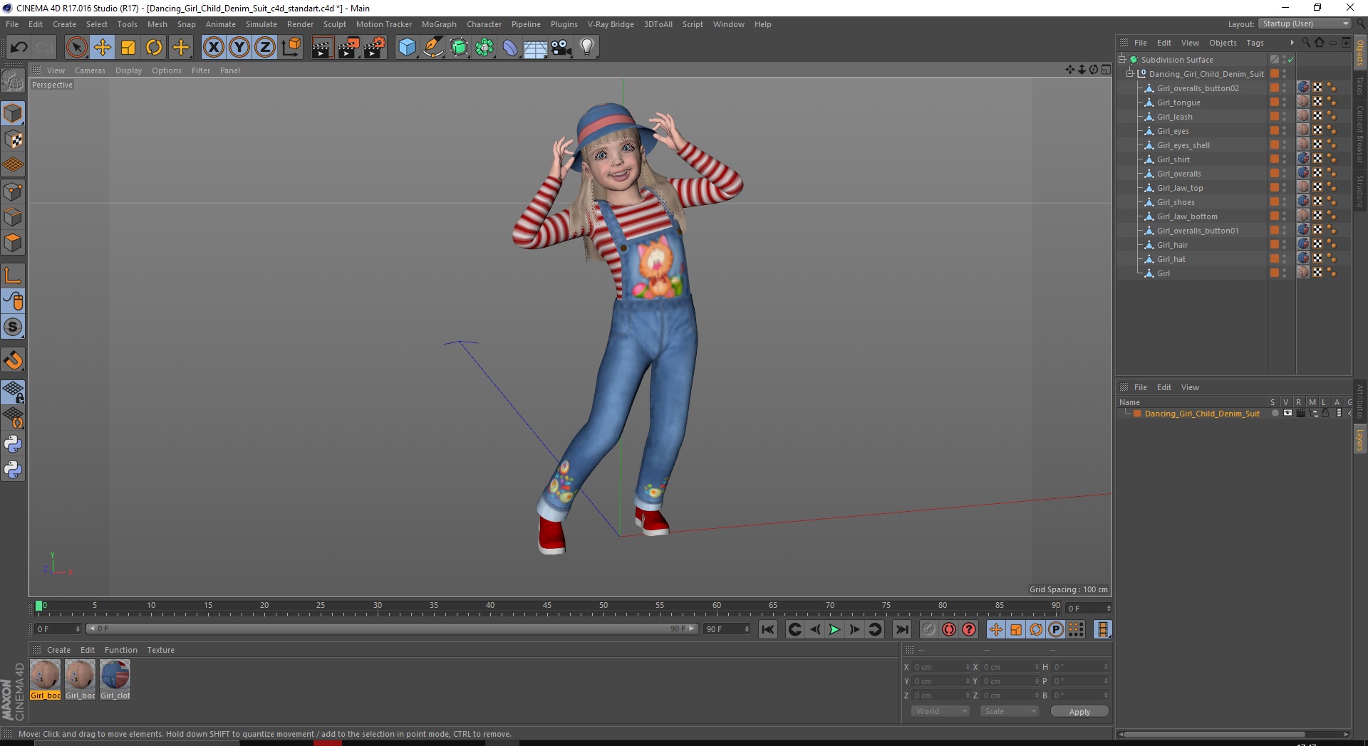The height and width of the screenshot is (746, 1368).
Task: Click the Girl_eyes material tag
Action: point(1303,130)
